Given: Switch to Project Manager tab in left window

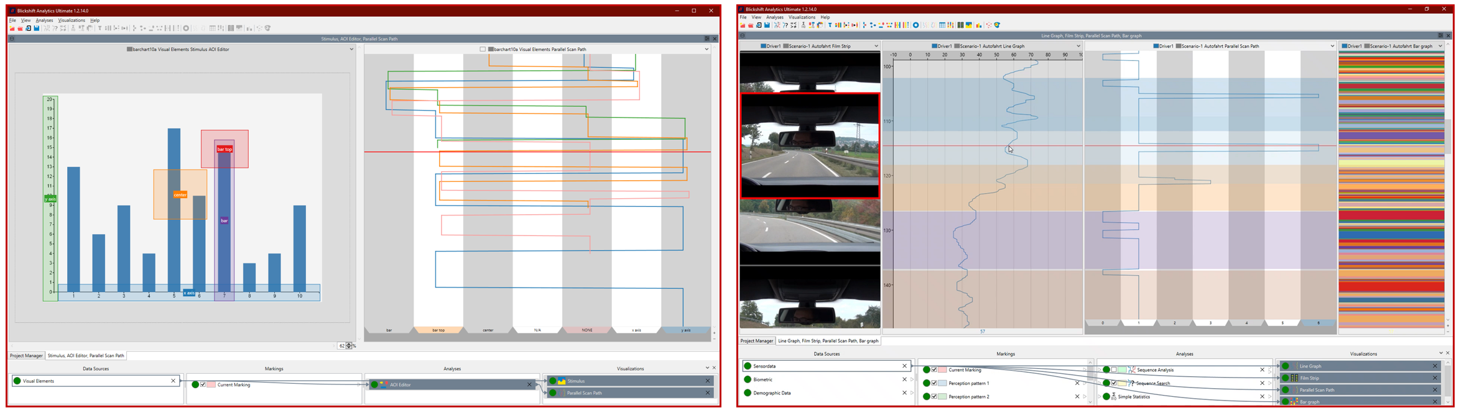Looking at the screenshot, I should point(26,356).
